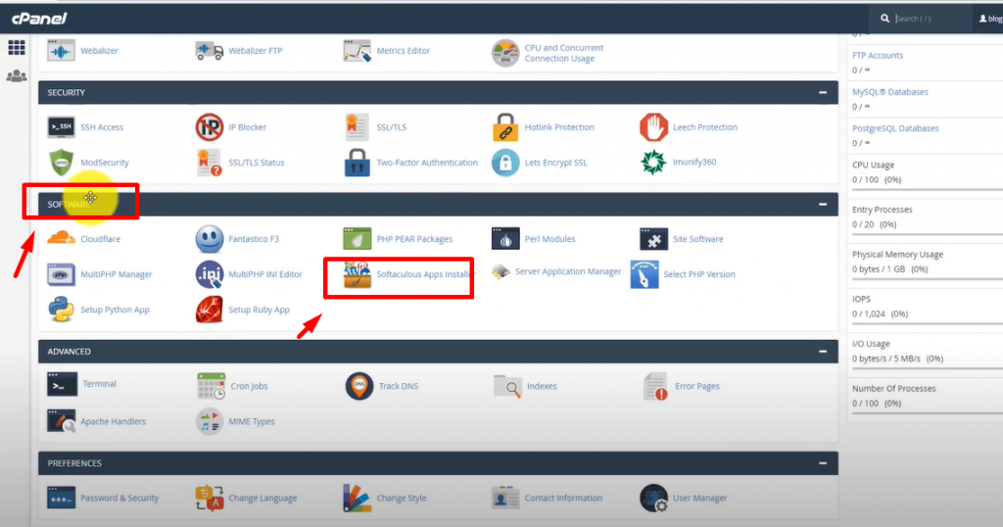The height and width of the screenshot is (527, 1003).
Task: Open Setup Python App icon
Action: point(61,310)
